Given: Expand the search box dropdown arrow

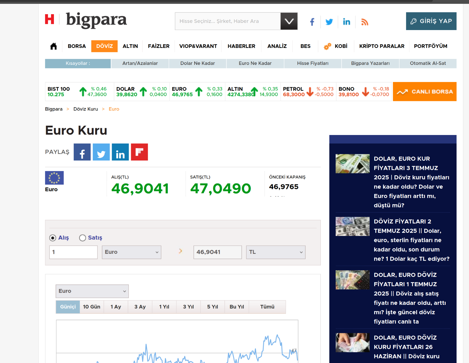Looking at the screenshot, I should (289, 21).
